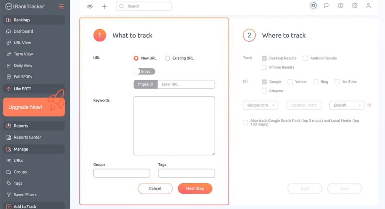Open the http(s):// protocol selector
The image size is (385, 209).
point(146,84)
